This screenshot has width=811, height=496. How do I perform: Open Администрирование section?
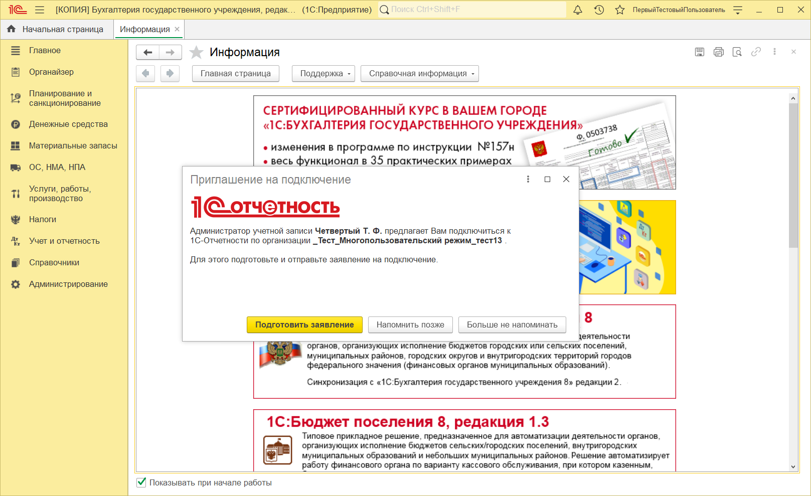tap(64, 284)
